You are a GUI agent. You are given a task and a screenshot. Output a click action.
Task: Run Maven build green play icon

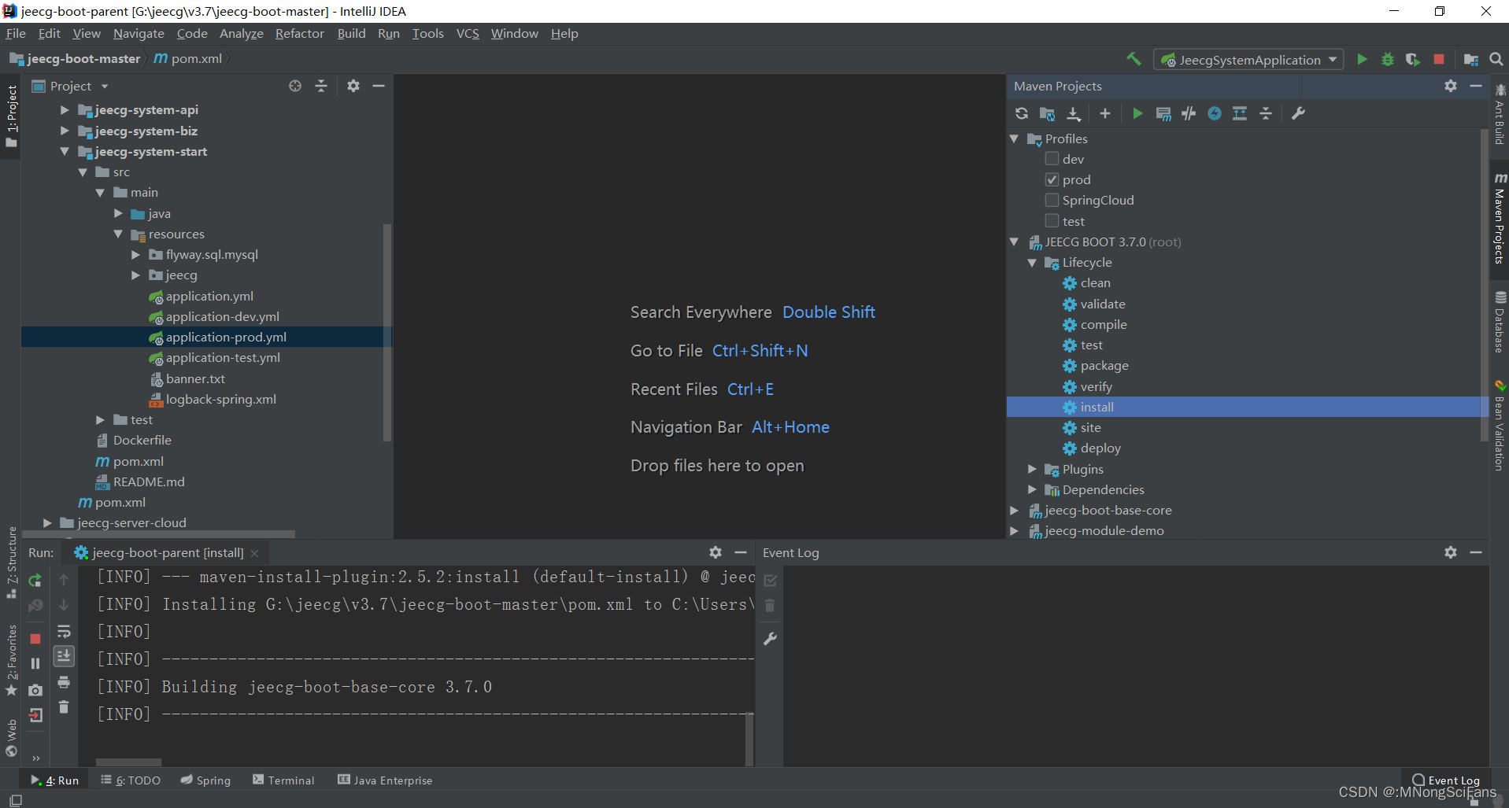(x=1137, y=113)
